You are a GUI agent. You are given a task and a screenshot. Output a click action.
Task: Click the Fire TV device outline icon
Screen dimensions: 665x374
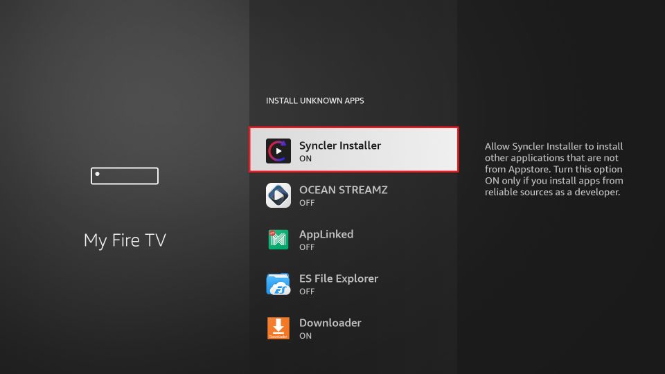(125, 176)
